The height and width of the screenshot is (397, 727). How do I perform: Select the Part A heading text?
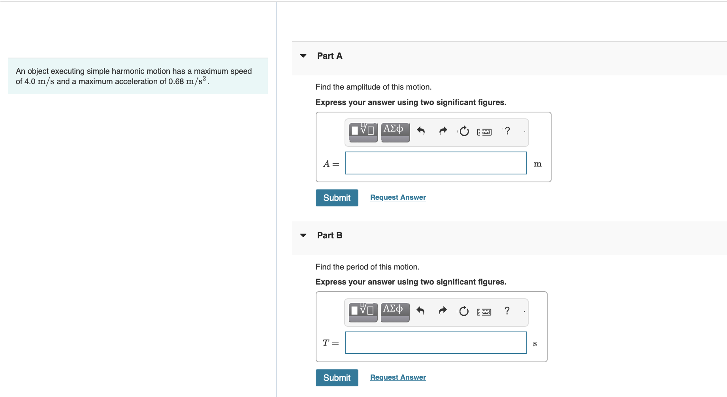click(330, 56)
